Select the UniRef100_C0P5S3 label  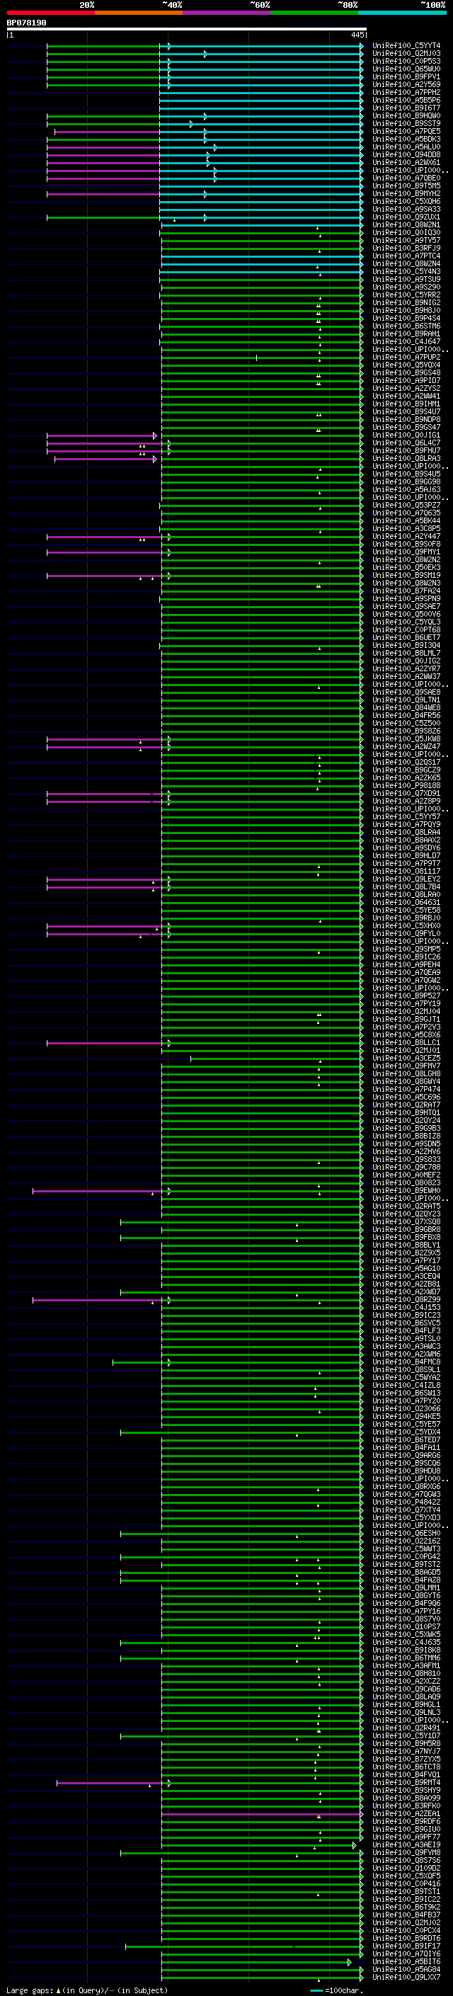406,62
